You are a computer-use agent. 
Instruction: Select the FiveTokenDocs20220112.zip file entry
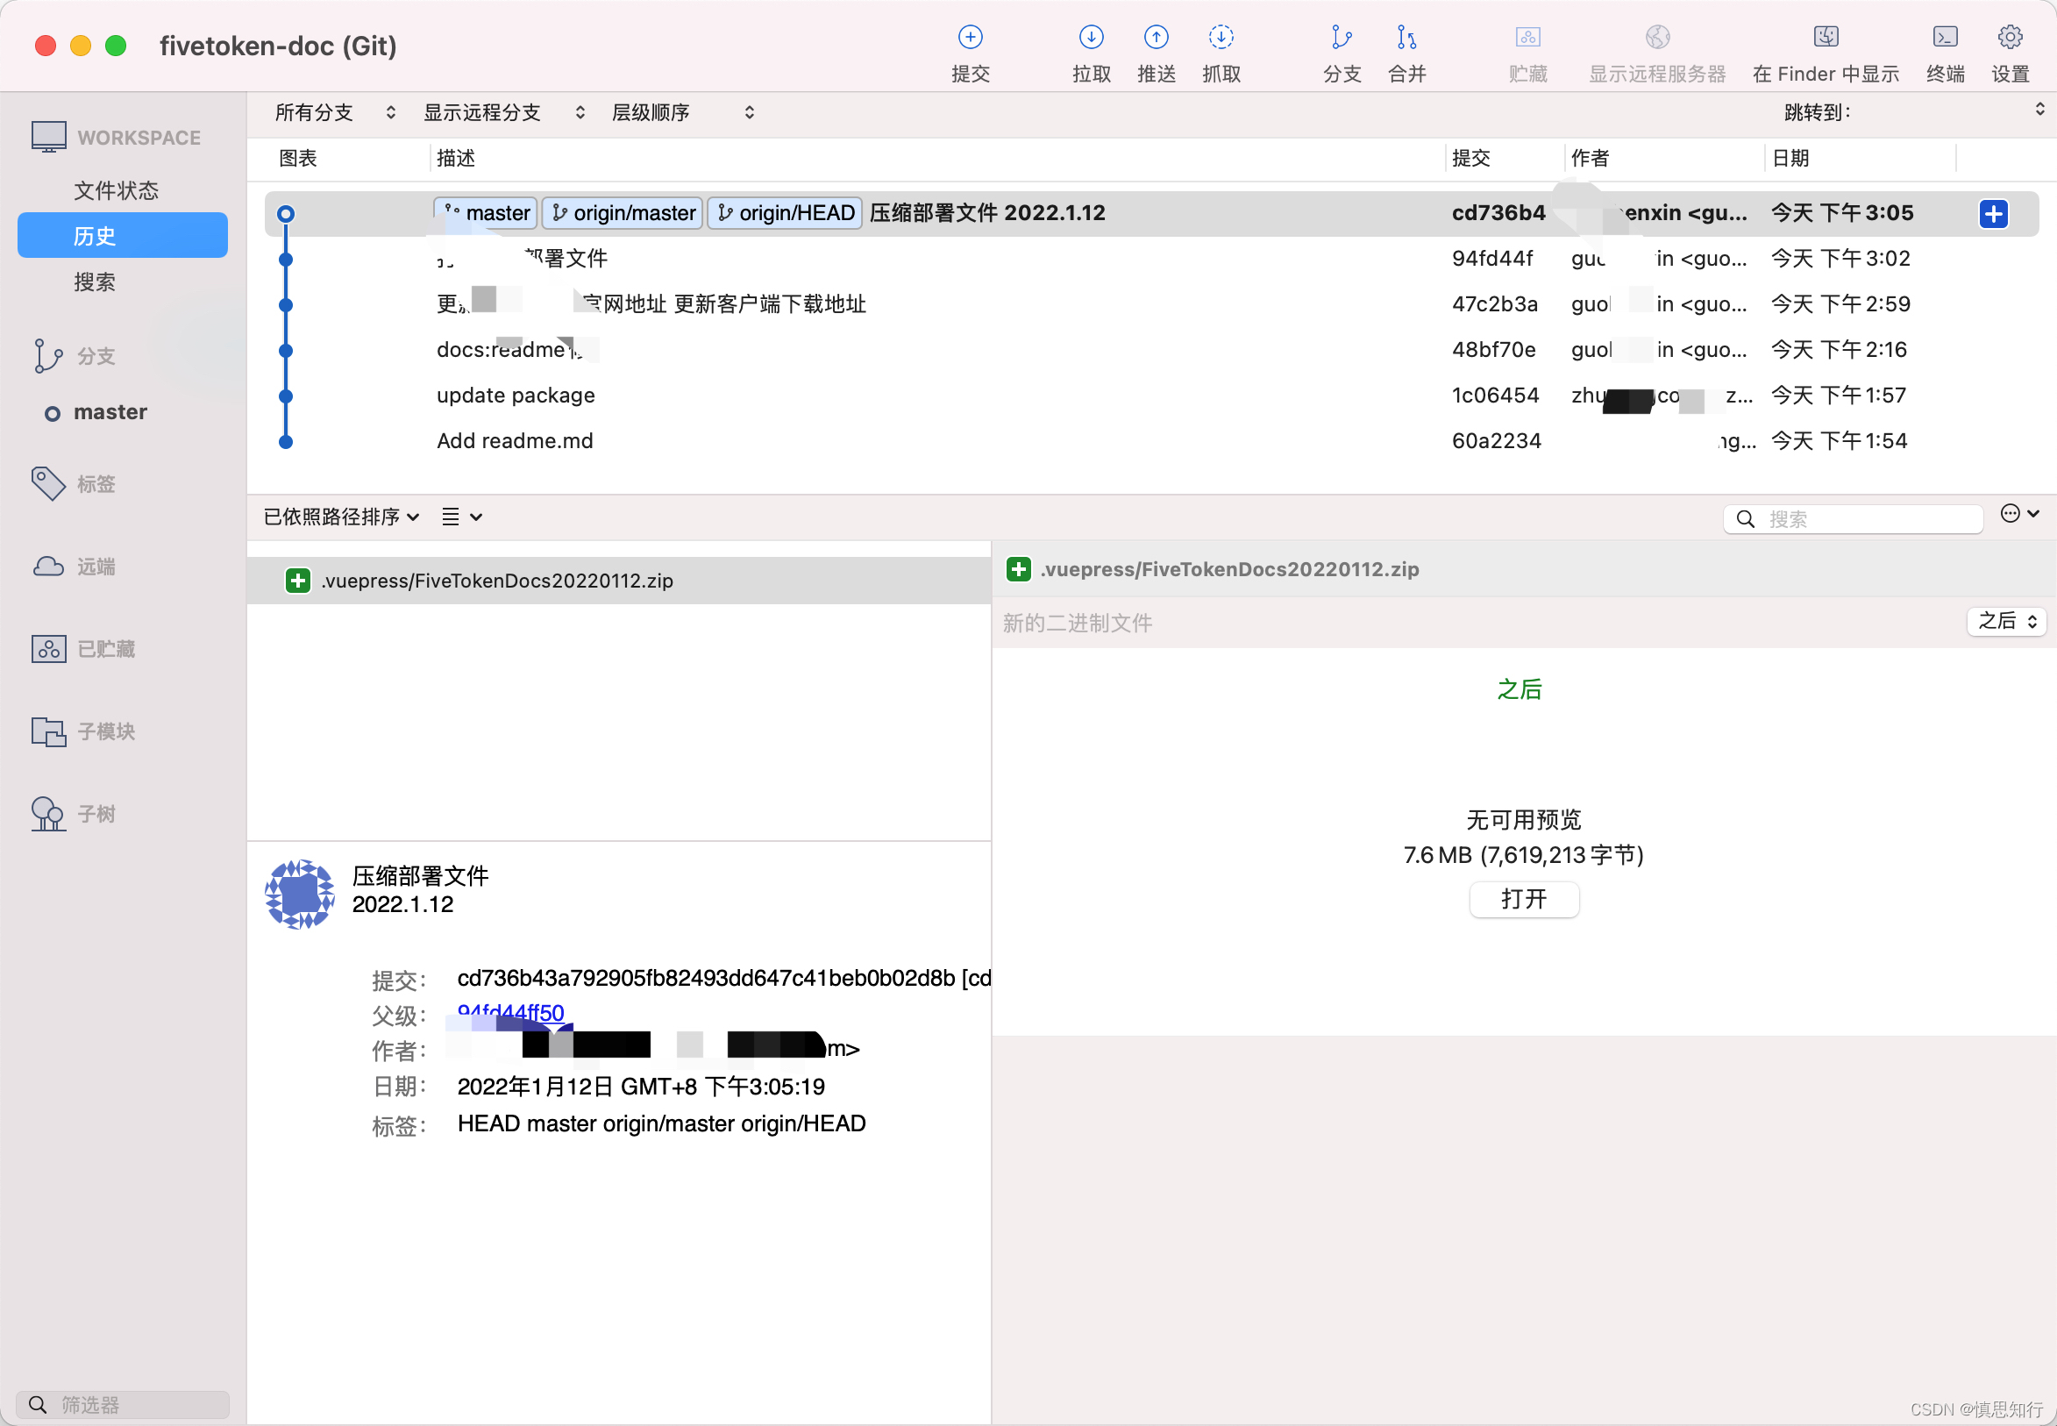(x=497, y=580)
